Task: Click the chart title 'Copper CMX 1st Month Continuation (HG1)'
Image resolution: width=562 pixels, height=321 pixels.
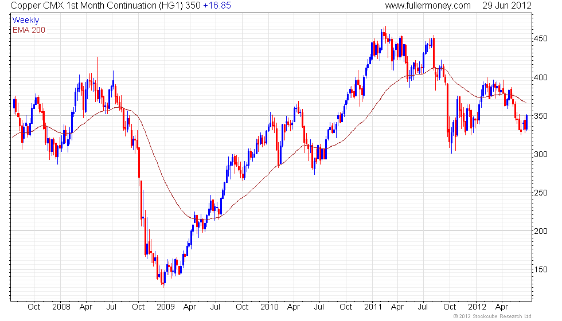Action: coord(97,6)
